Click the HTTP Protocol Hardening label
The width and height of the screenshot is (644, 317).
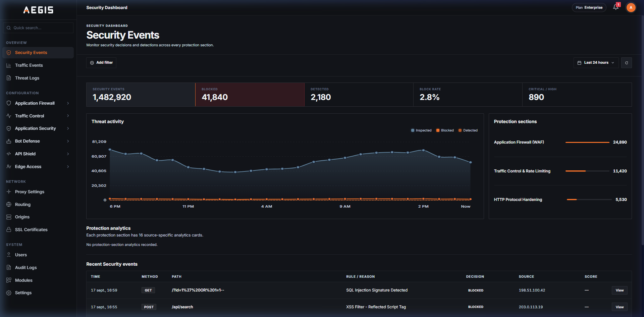tap(518, 200)
